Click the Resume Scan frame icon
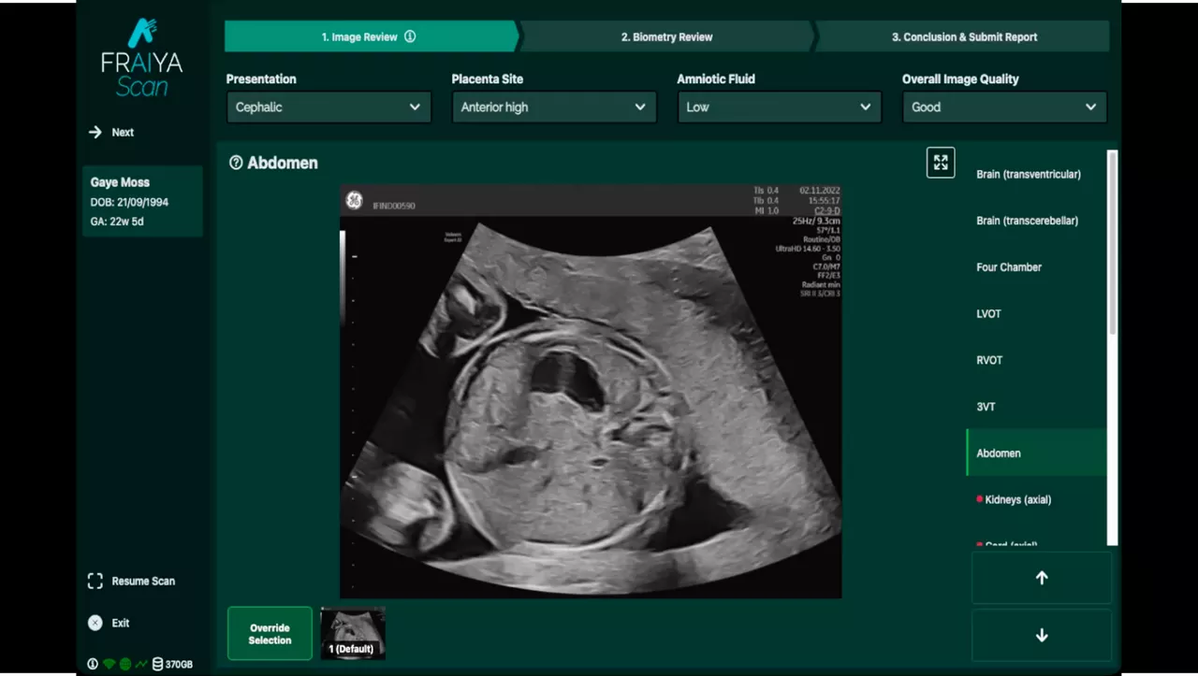This screenshot has height=676, width=1198. (95, 581)
